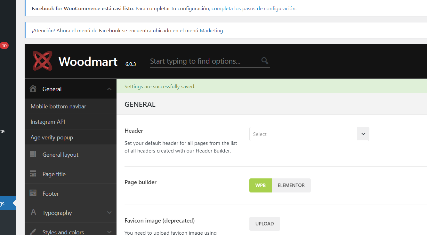Viewport: 427px width, 235px height.
Task: Click the Woodmart red logo icon
Action: point(42,61)
